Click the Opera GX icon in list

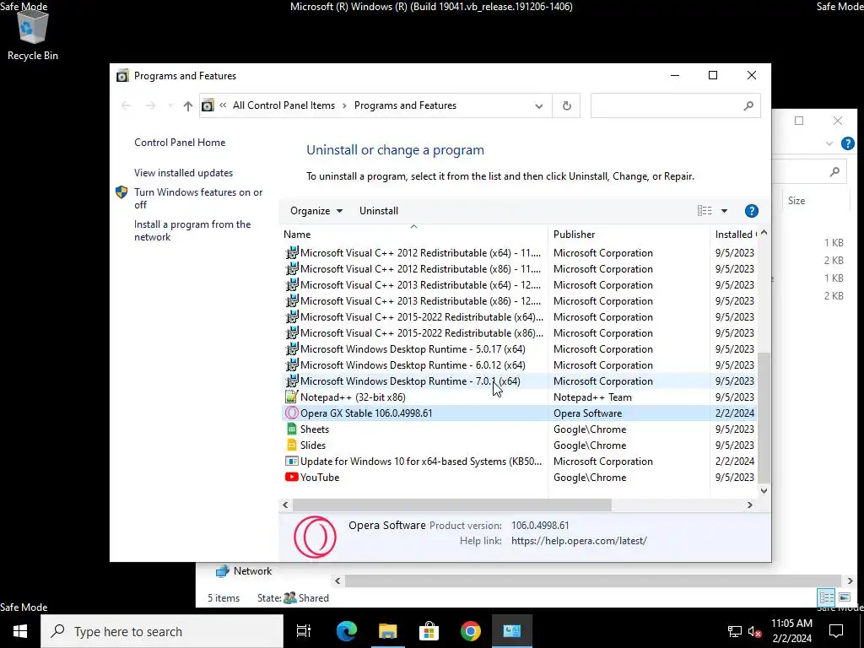click(x=291, y=413)
